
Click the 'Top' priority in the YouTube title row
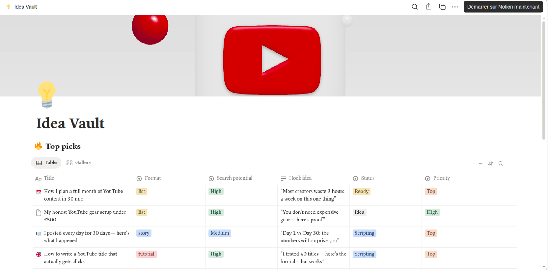click(x=431, y=254)
